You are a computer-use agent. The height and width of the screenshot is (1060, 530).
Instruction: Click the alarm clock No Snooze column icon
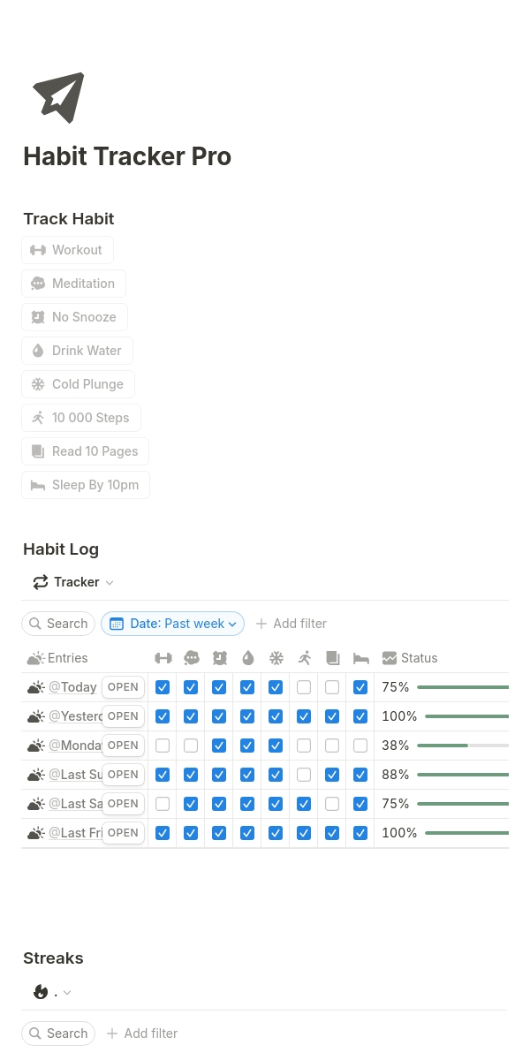point(219,658)
